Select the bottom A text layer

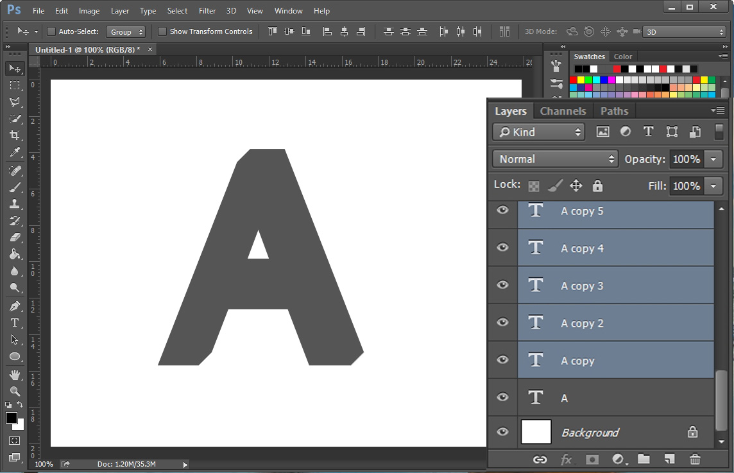[615, 398]
